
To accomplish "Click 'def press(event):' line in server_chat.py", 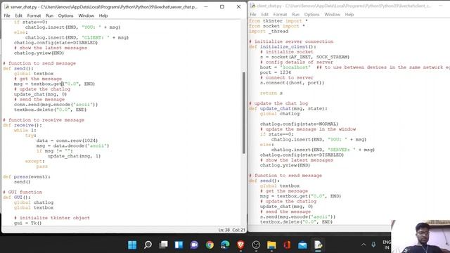I will pyautogui.click(x=27, y=176).
